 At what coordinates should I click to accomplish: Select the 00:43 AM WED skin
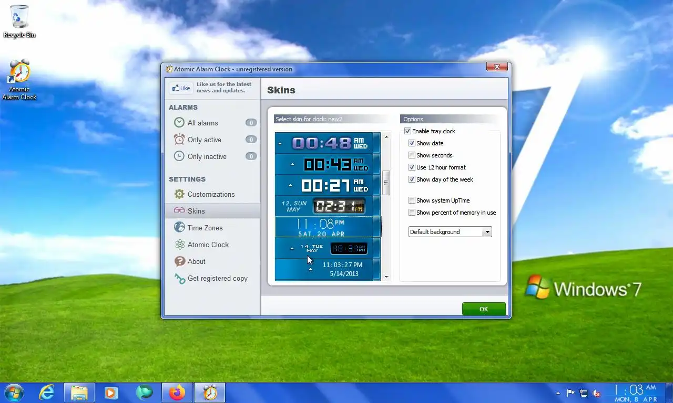(x=327, y=164)
